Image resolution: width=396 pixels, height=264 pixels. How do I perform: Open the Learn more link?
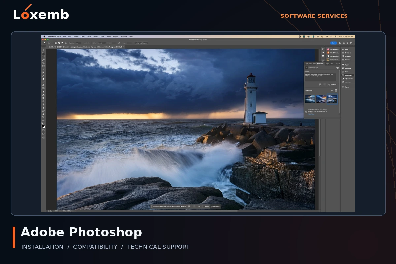point(311,115)
